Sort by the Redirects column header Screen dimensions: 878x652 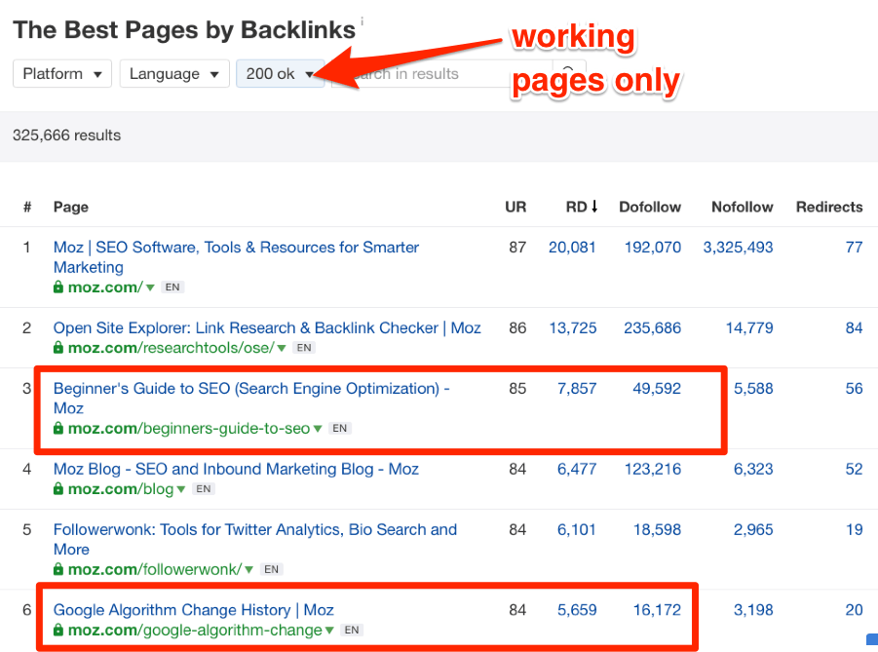[829, 207]
